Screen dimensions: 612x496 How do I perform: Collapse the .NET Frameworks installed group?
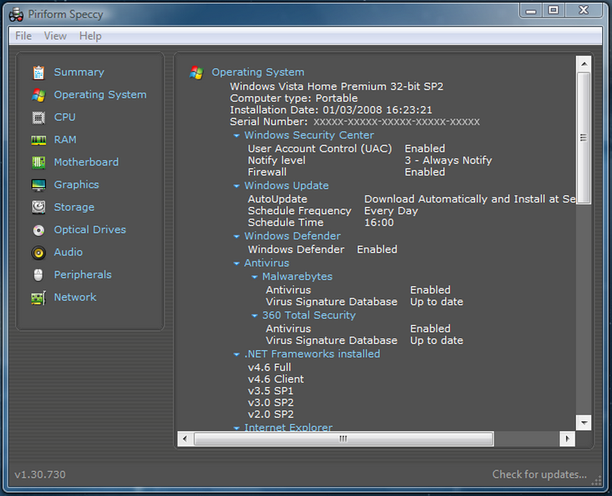coord(236,355)
